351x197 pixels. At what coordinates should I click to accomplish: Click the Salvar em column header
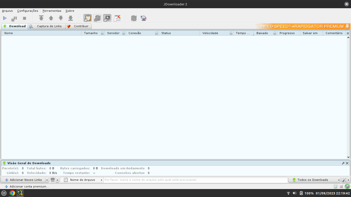coord(311,33)
